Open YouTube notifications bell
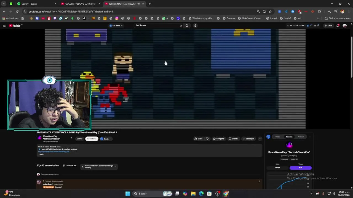Viewport: 353px width, 198px height. coord(338,26)
